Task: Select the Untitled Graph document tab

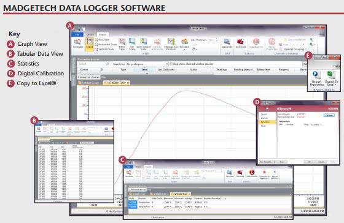Action: pos(89,83)
